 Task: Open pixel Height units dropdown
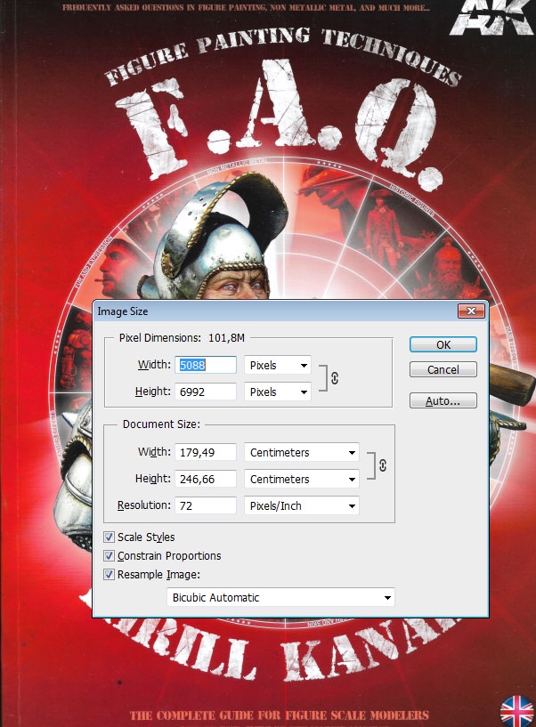(x=278, y=392)
